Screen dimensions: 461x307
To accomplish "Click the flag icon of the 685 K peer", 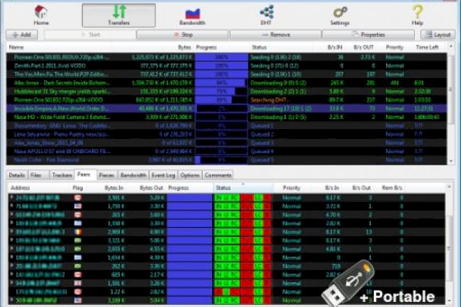I will point(77,274).
